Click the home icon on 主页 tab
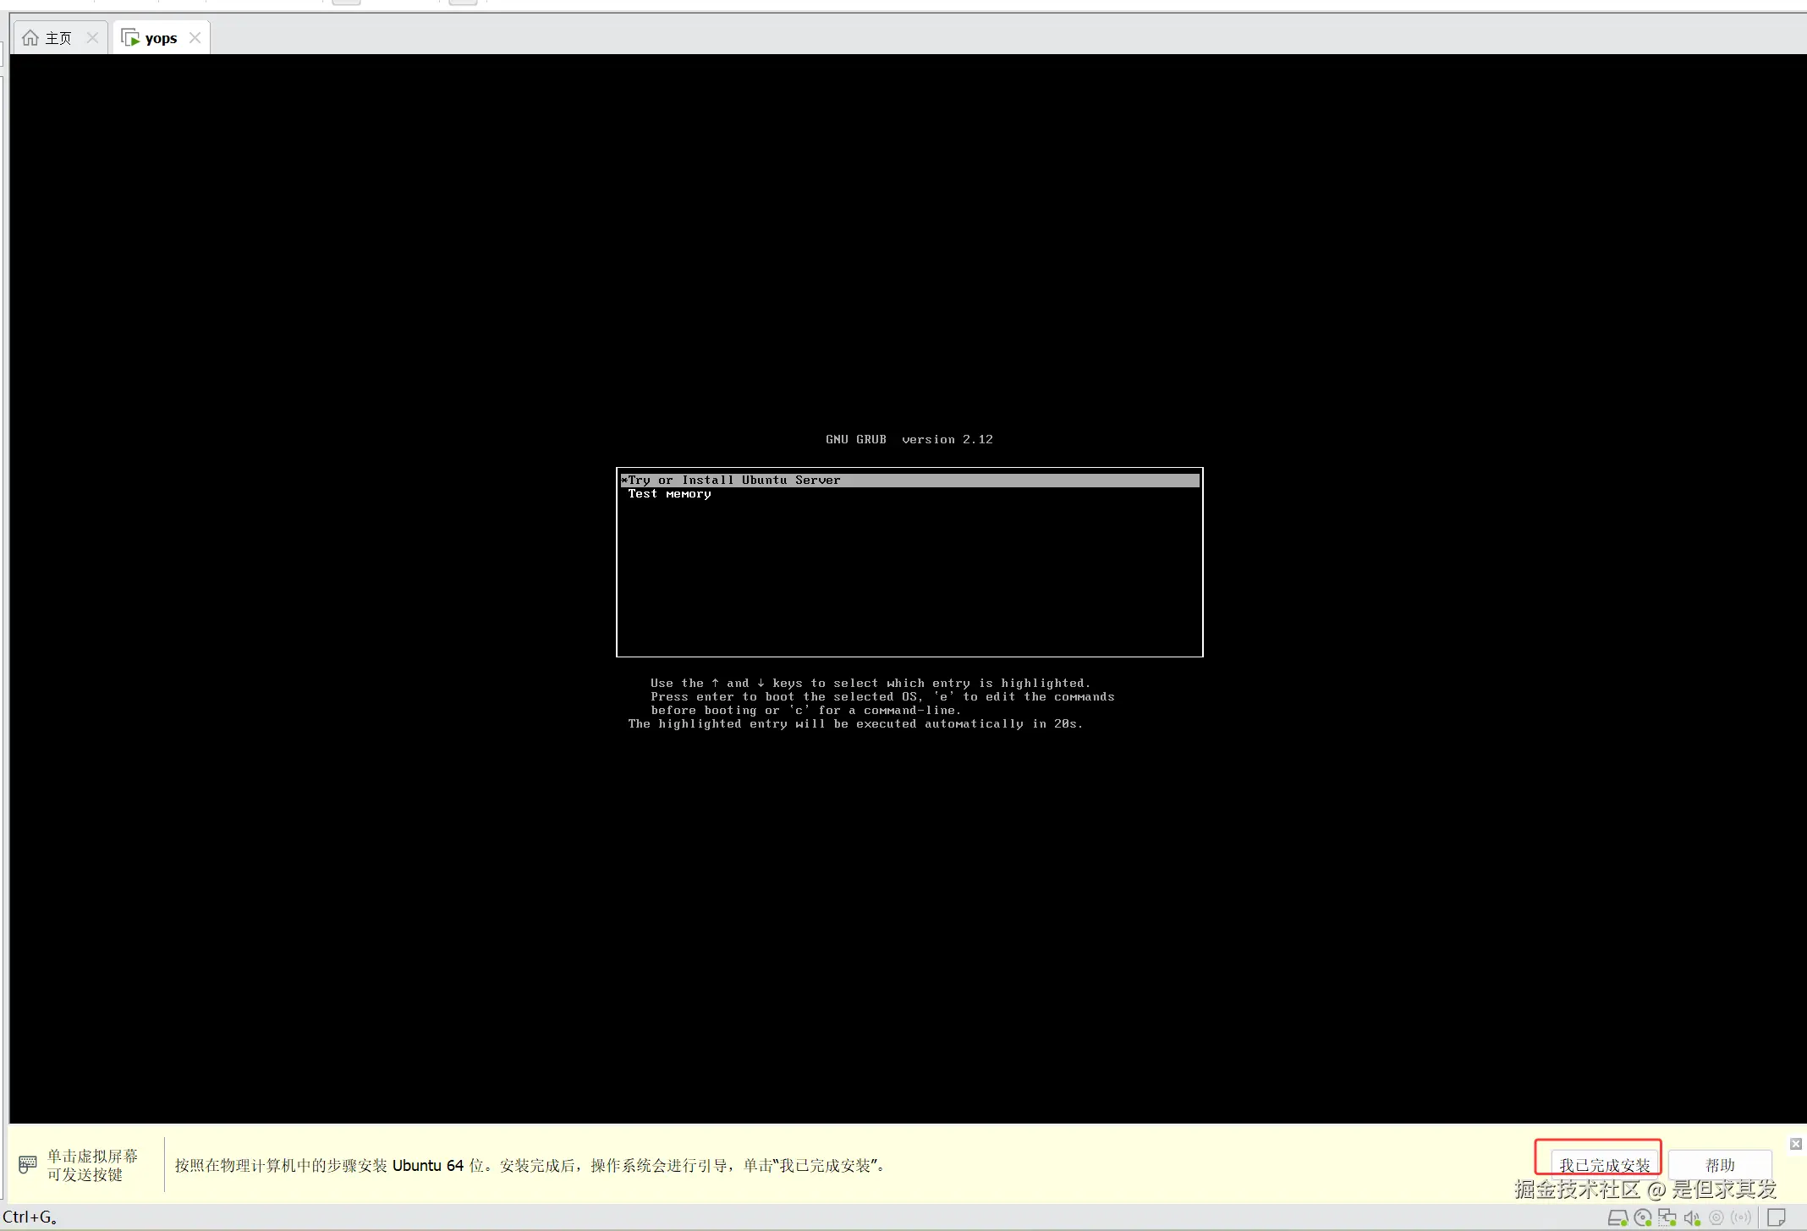The height and width of the screenshot is (1231, 1807). click(x=32, y=36)
